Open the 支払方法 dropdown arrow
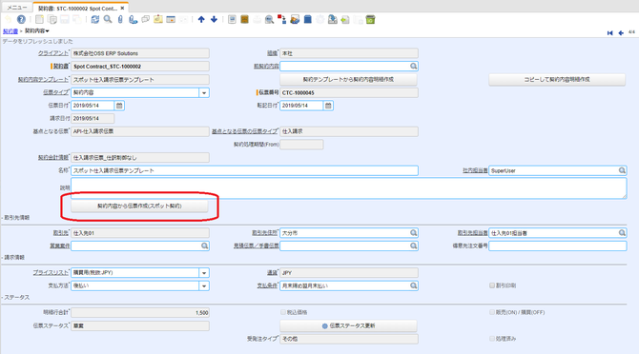 pyautogui.click(x=204, y=285)
